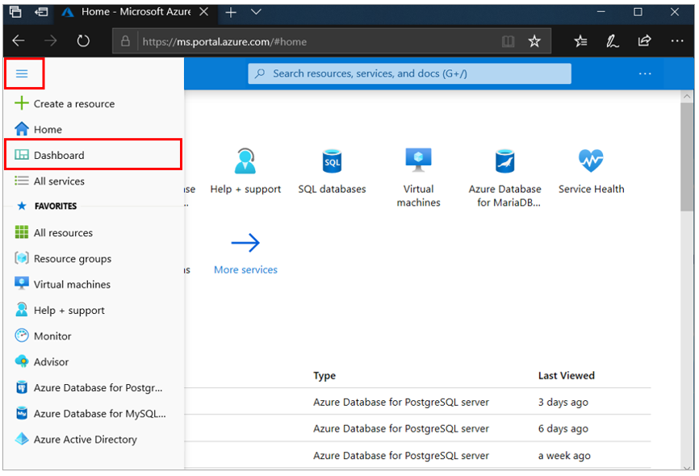Click the More services link
The image size is (699, 476).
[245, 269]
